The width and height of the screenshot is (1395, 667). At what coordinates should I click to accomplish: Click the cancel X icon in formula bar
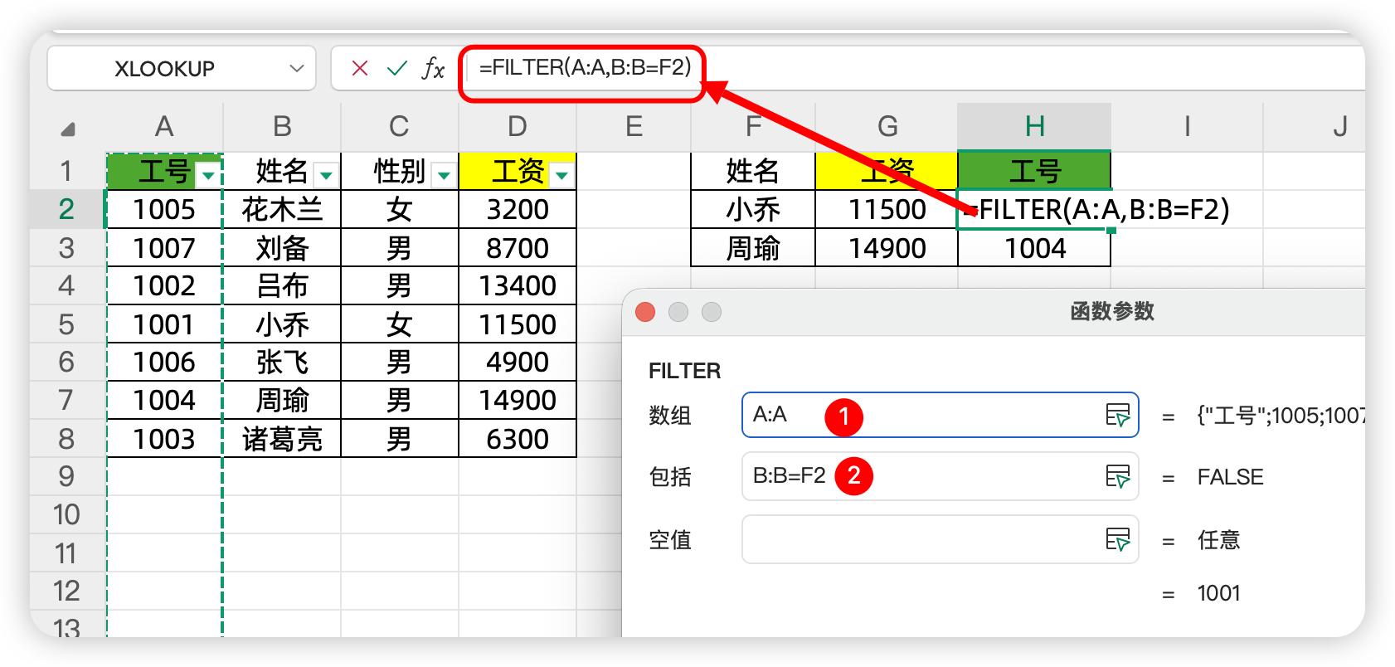(x=359, y=68)
